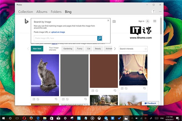
Task: Focus the Paste image URL field
Action: 66,38
